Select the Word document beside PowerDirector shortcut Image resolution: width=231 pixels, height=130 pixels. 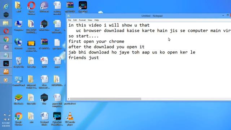tap(44, 119)
